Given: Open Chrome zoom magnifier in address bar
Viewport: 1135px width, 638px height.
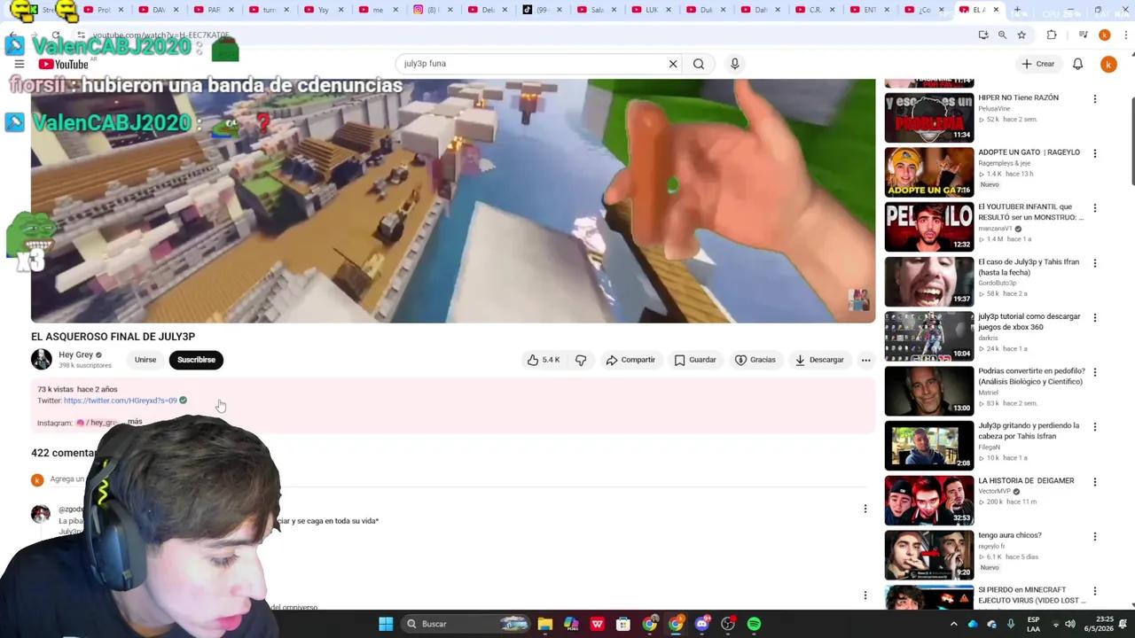Looking at the screenshot, I should pos(1002,35).
